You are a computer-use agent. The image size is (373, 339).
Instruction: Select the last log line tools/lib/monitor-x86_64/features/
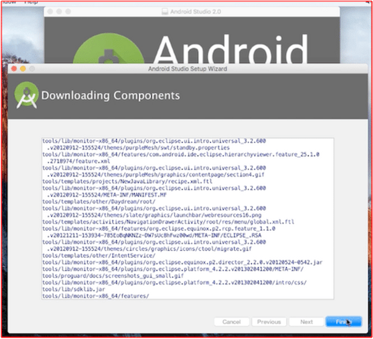(x=96, y=296)
